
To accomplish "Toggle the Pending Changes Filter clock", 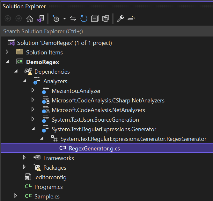I will pyautogui.click(x=56, y=19).
